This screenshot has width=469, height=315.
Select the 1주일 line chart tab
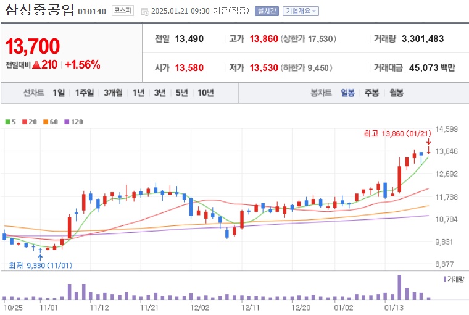click(85, 93)
